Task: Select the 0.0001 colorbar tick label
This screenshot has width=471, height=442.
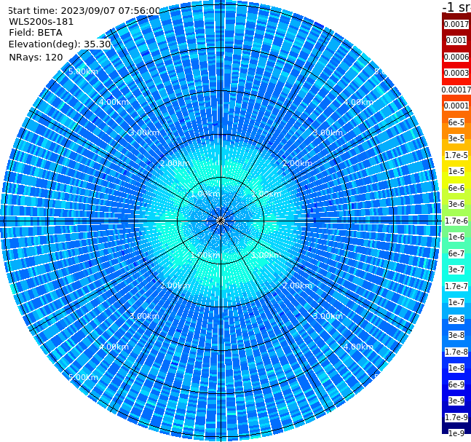Action: [x=456, y=106]
